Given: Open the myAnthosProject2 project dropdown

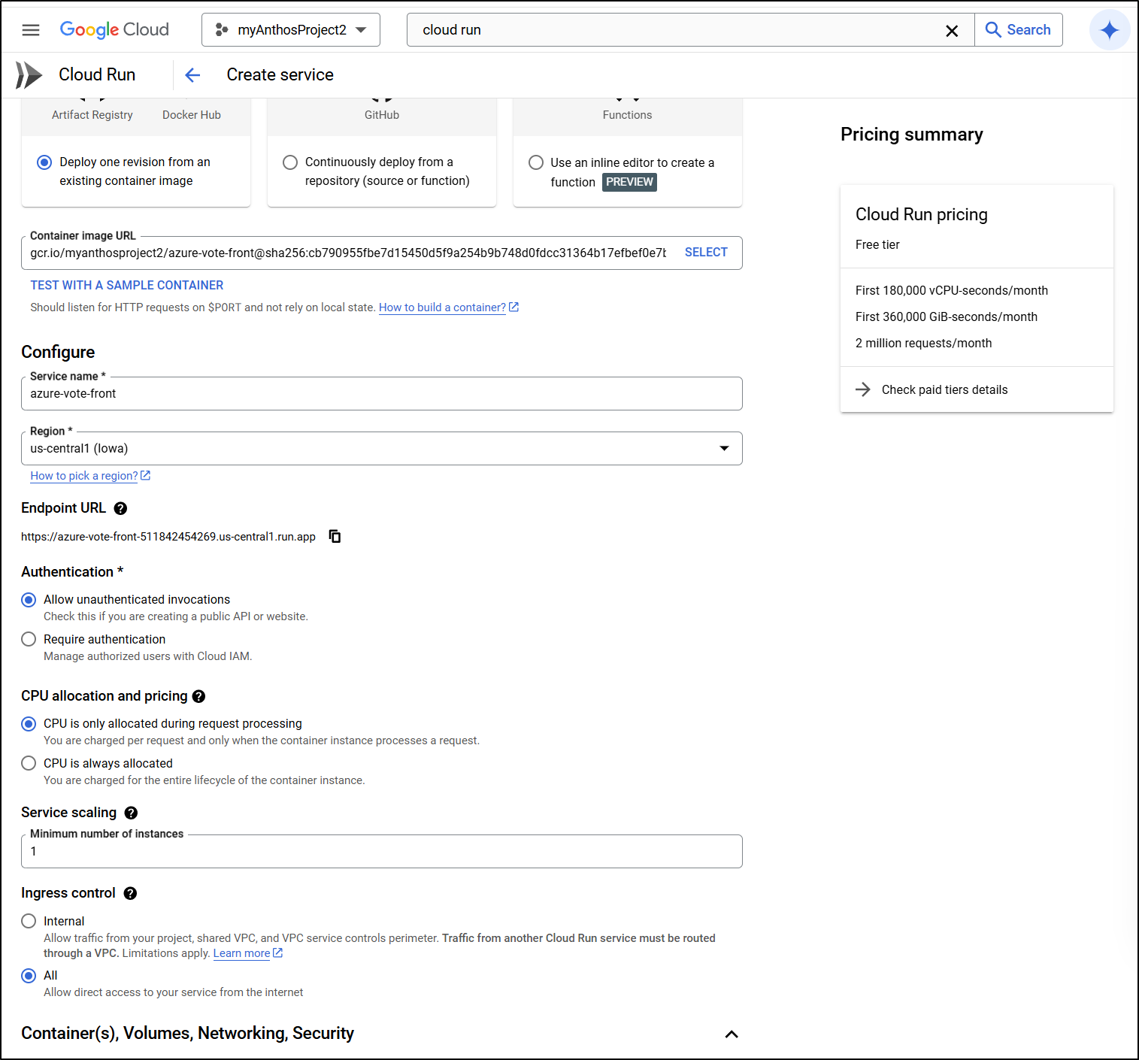Looking at the screenshot, I should click(x=291, y=30).
